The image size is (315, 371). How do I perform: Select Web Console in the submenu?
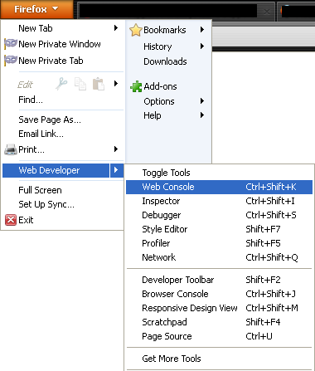pos(219,187)
